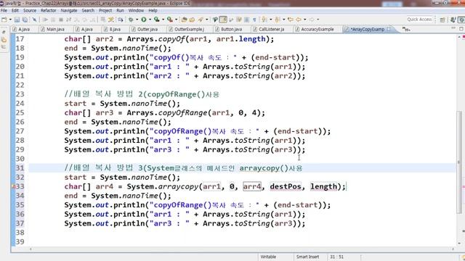Toggle Skip All Breakpoints icon

(x=34, y=20)
